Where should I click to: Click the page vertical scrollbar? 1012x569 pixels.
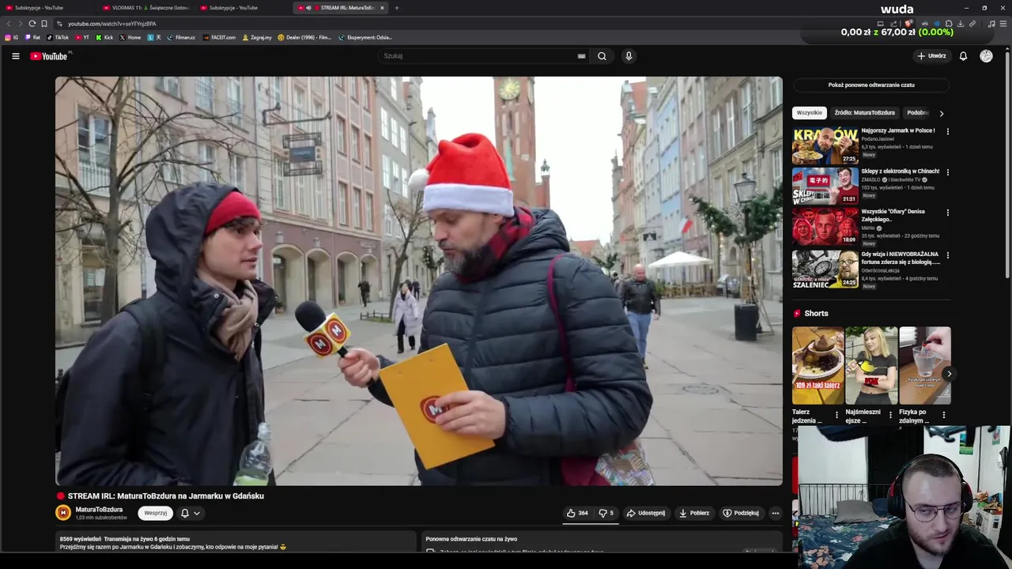tap(1008, 166)
